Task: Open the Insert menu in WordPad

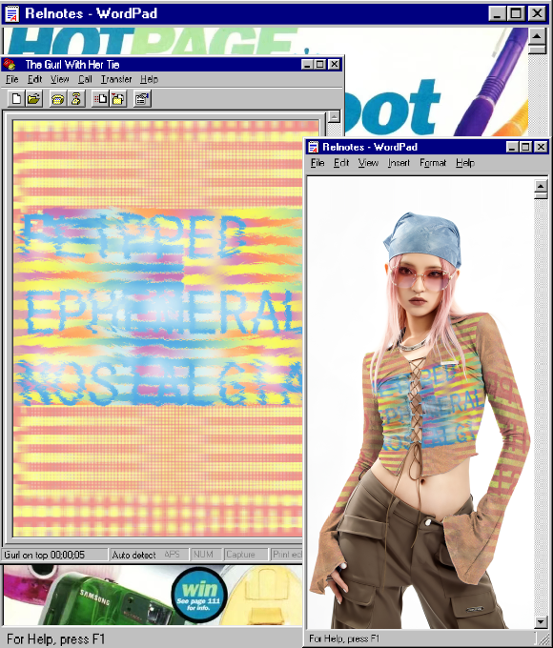Action: tap(399, 163)
